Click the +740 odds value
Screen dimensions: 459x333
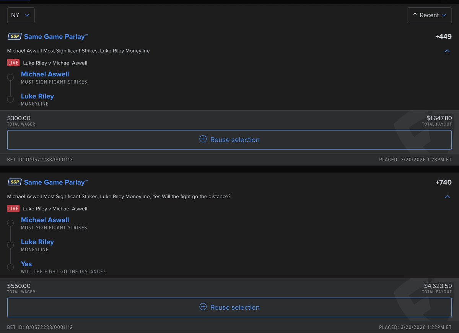pyautogui.click(x=443, y=183)
